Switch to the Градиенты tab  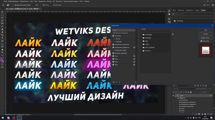coord(189,10)
